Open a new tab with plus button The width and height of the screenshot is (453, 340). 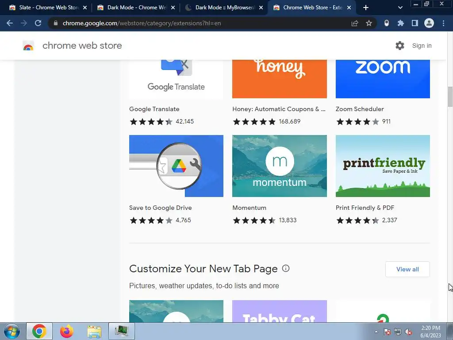click(366, 8)
